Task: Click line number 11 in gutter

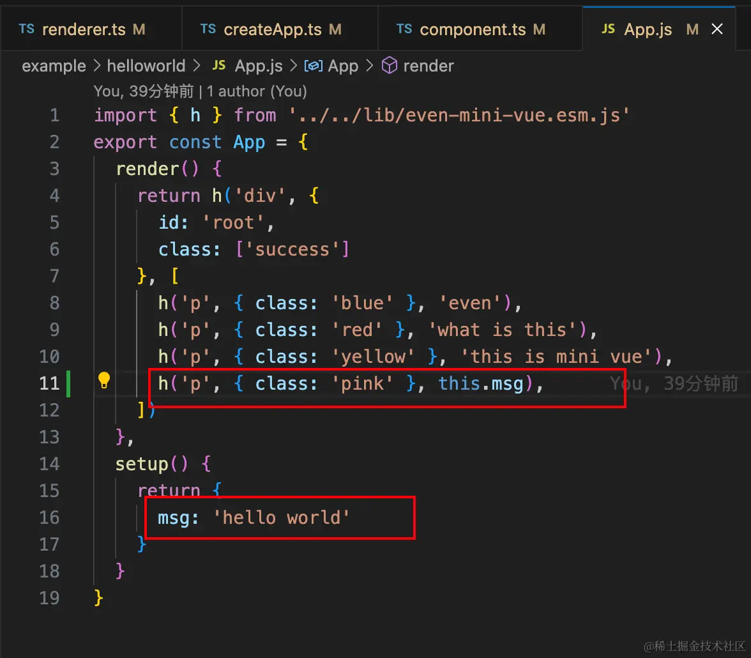Action: (x=49, y=383)
